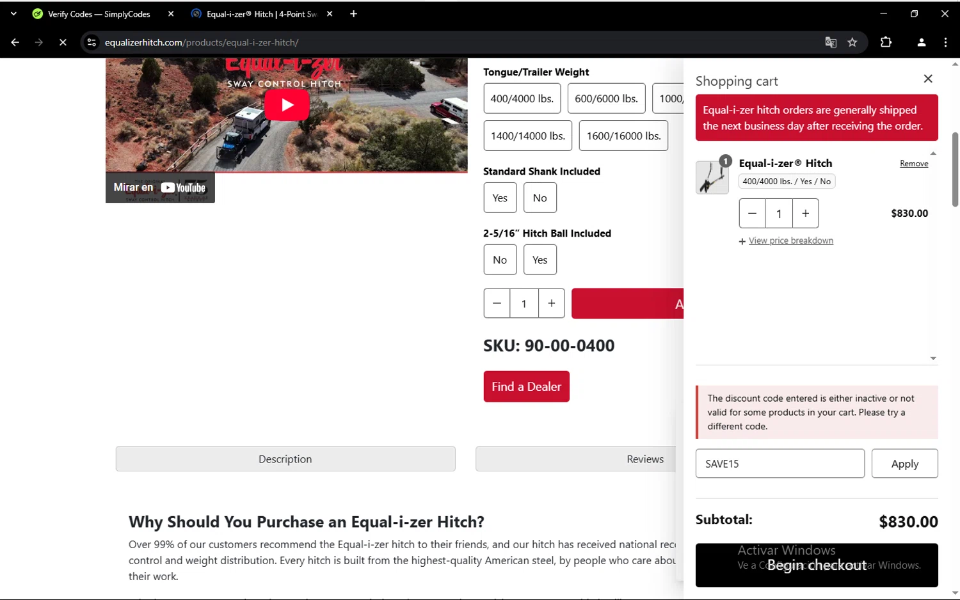Screen dimensions: 960x600
Task: Click the page vertical scrollbar thumb
Action: pos(955,170)
